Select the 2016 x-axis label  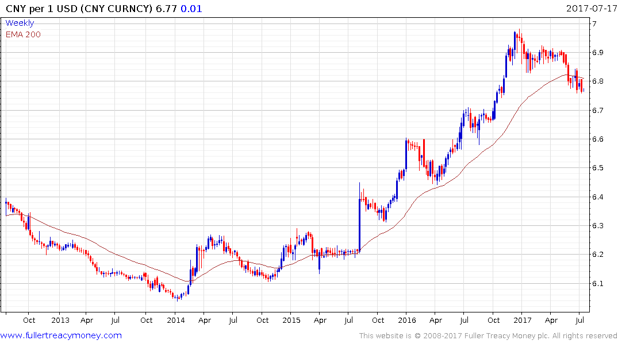(407, 320)
